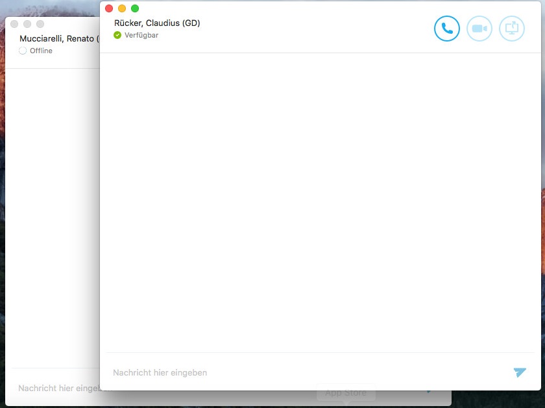Start a video call with Claudius Rücker
The width and height of the screenshot is (545, 408).
point(479,29)
